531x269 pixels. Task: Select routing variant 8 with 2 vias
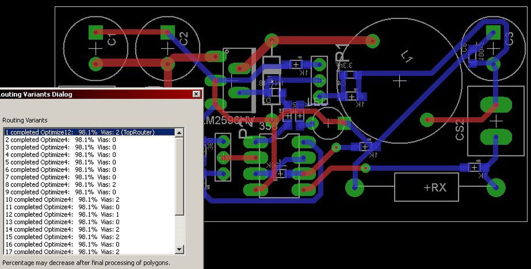[89, 184]
